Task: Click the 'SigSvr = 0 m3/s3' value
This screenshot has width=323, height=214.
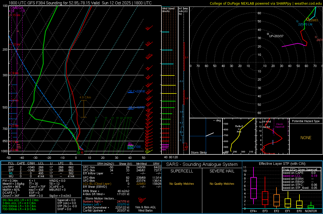Action: pyautogui.click(x=60, y=196)
